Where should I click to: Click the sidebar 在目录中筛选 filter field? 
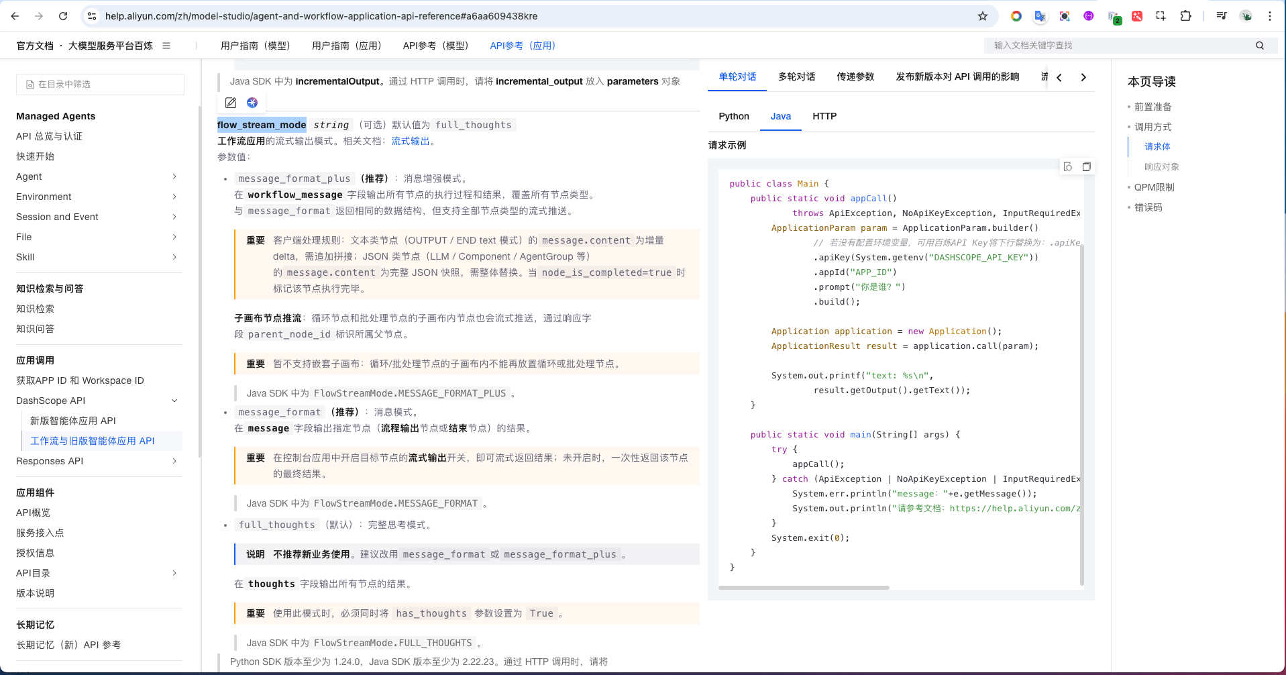click(x=100, y=85)
